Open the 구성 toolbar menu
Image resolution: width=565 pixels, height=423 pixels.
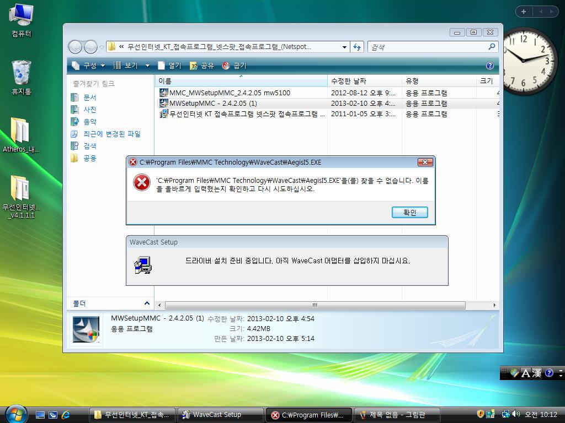(88, 66)
